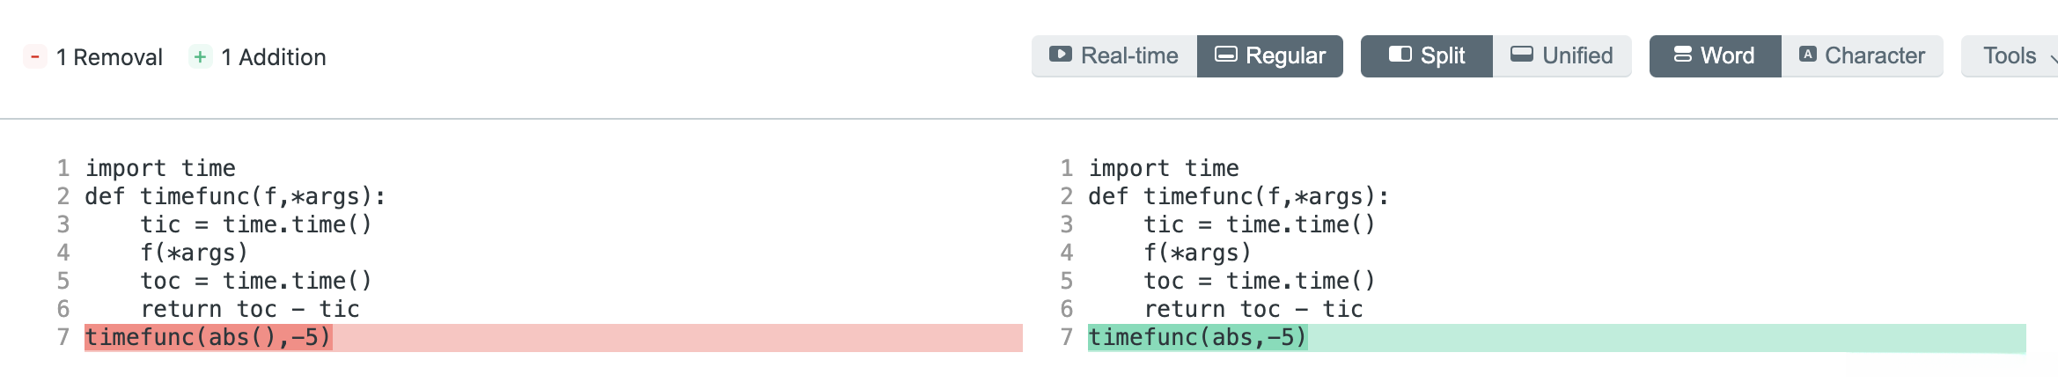
Task: Click the Word diff button
Action: (x=1715, y=56)
